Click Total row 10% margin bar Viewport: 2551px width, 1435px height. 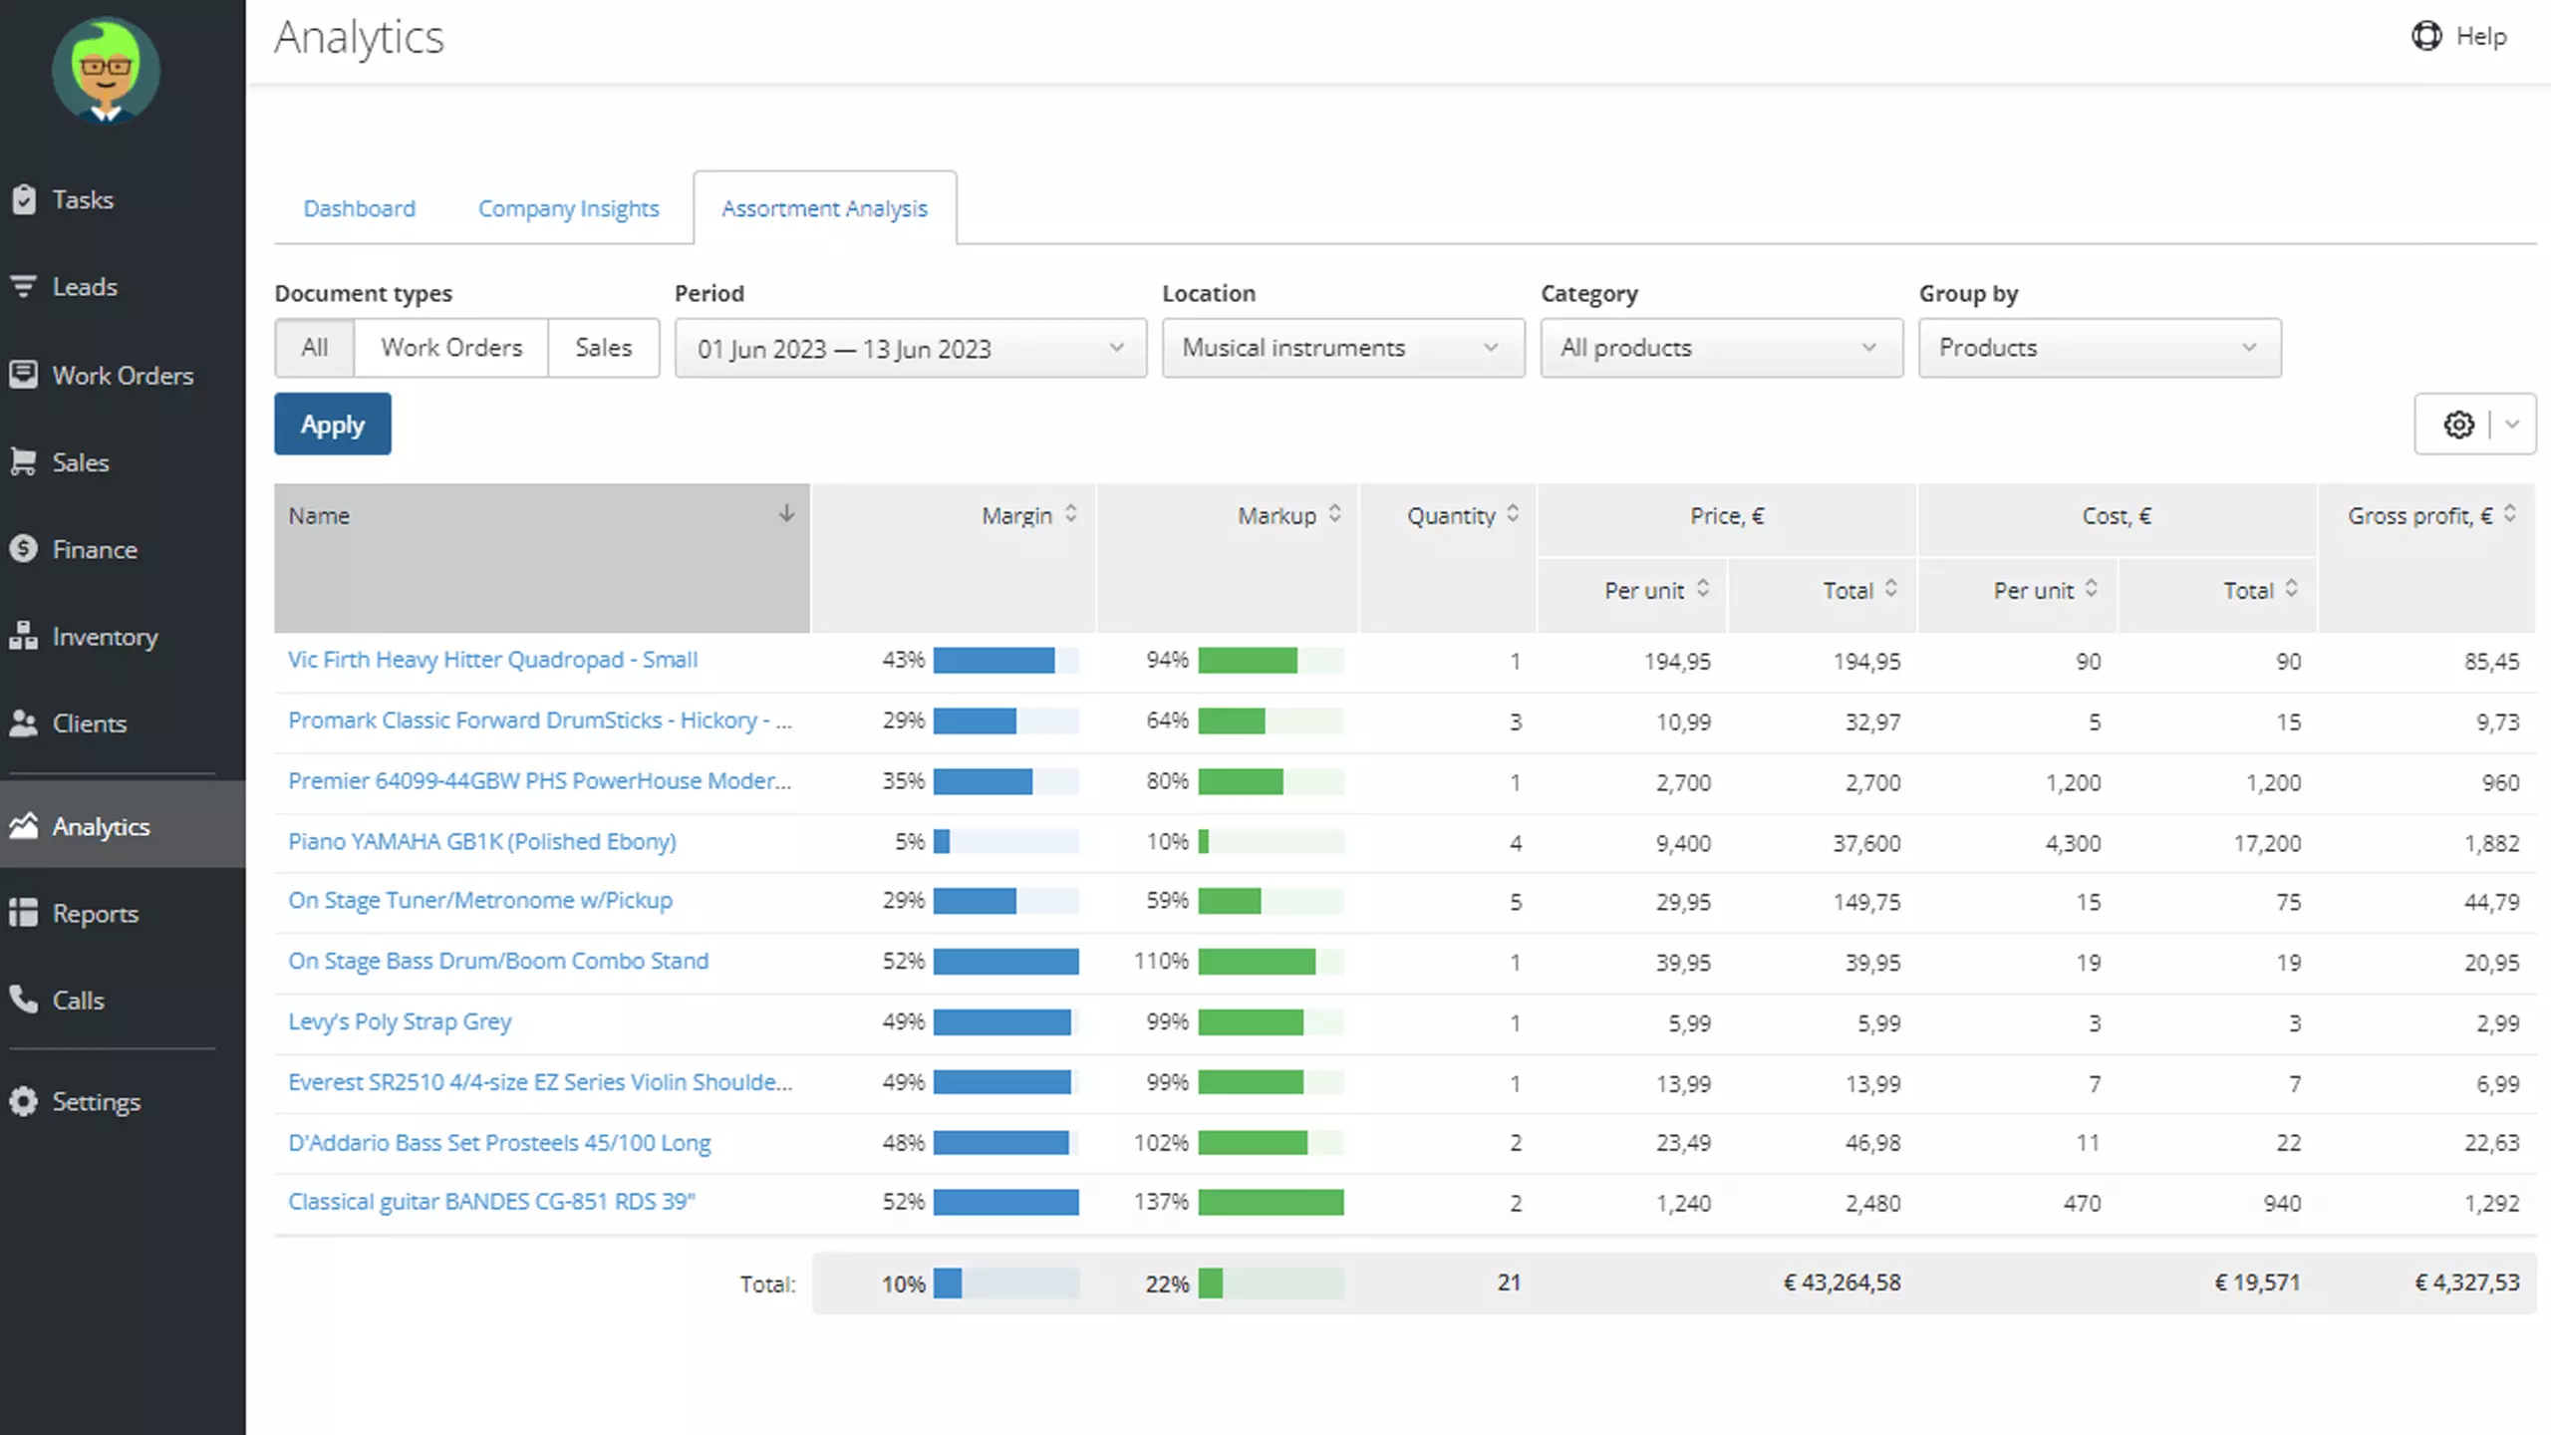pos(1005,1284)
